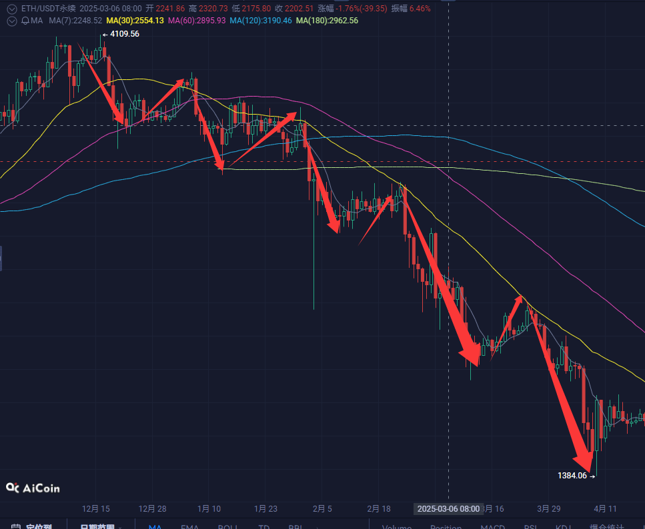The image size is (645, 529).
Task: Open the MACD sub-indicator tab
Action: point(492,526)
